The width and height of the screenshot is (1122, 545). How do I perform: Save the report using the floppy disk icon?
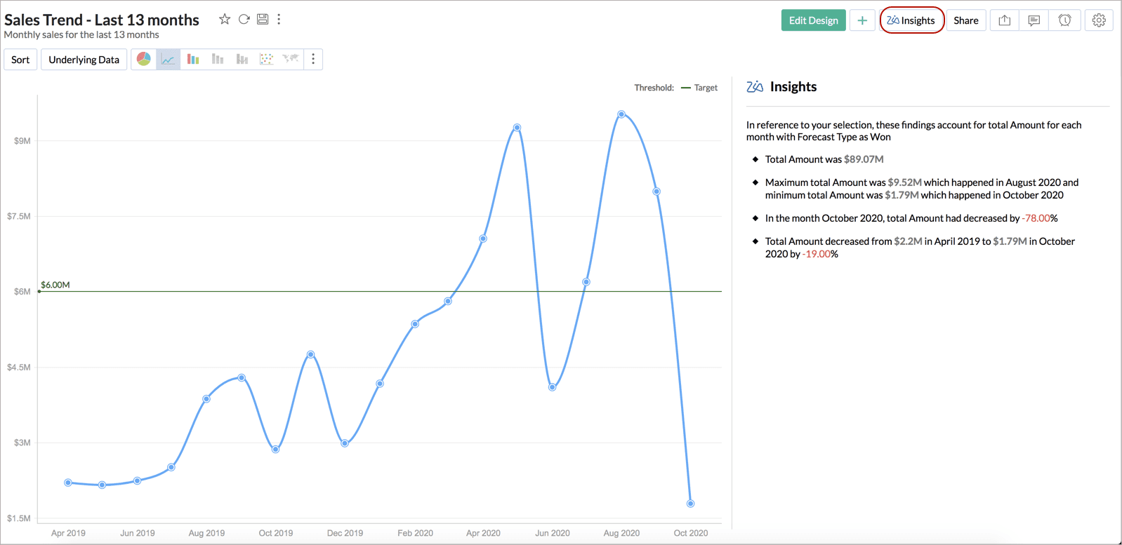pyautogui.click(x=263, y=20)
